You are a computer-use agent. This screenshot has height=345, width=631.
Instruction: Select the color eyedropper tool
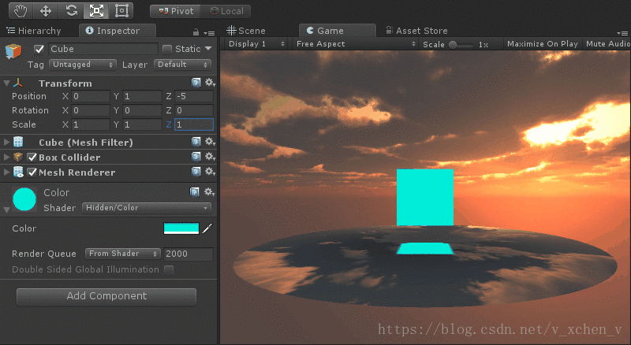(x=207, y=228)
